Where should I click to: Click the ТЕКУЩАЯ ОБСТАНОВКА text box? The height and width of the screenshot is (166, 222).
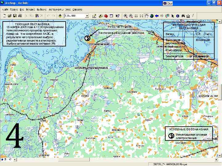pyautogui.click(x=34, y=34)
